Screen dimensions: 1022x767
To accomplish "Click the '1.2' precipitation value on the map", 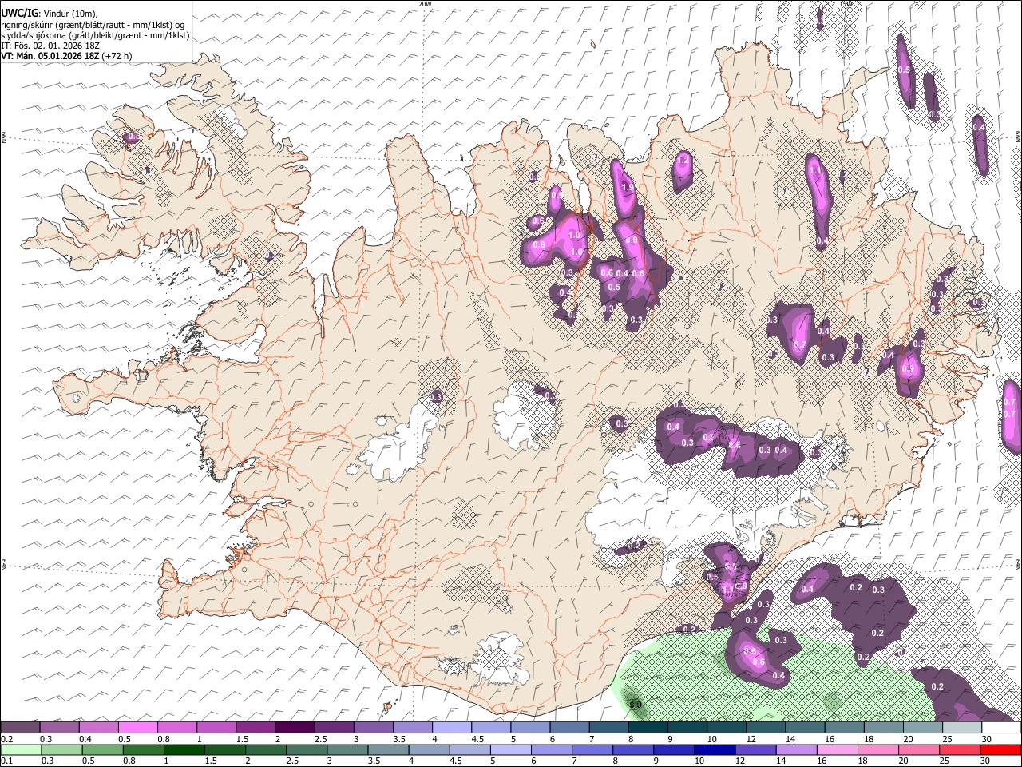I will click(x=683, y=161).
